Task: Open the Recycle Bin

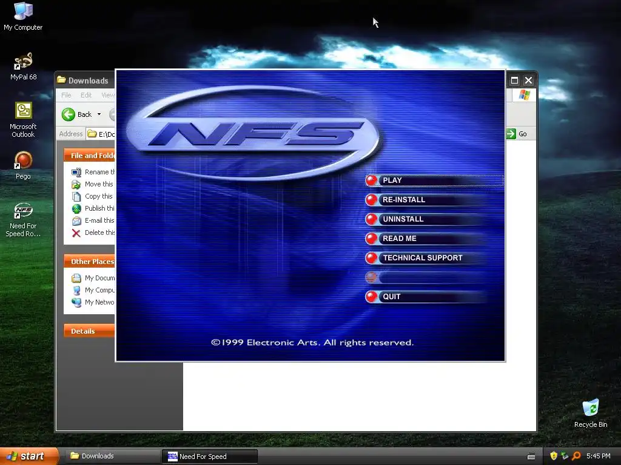Action: tap(591, 413)
